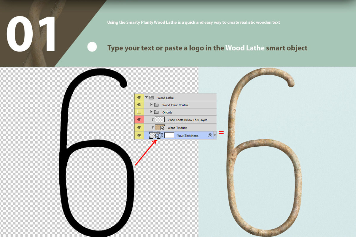This screenshot has height=237, width=356.
Task: Select the Place Knots Below This Layer name
Action: 187,120
